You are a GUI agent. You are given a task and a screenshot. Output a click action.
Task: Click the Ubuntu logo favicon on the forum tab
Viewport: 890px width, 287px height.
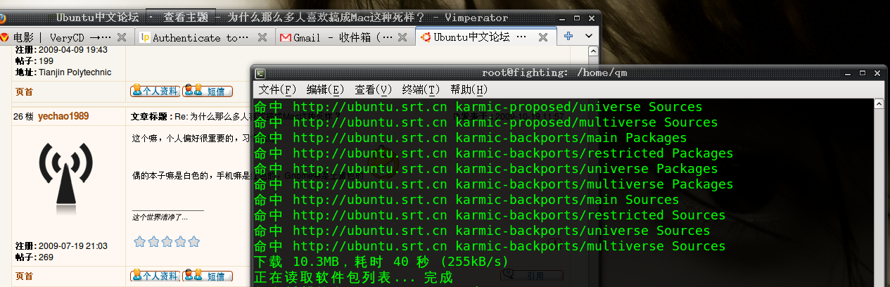point(425,37)
